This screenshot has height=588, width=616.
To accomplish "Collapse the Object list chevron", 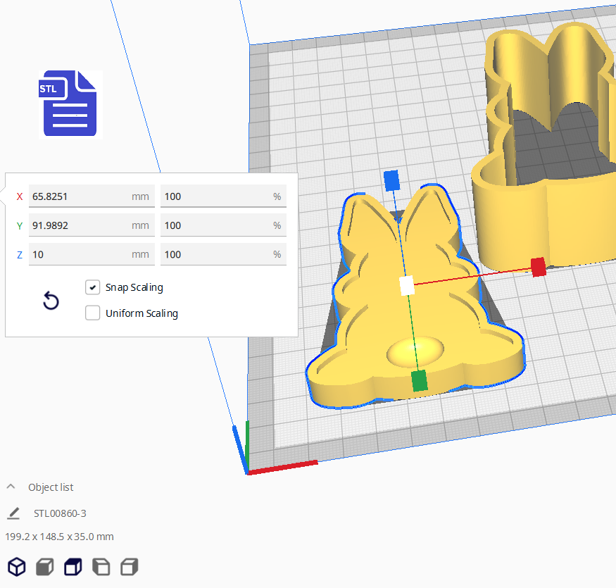I will pos(11,487).
